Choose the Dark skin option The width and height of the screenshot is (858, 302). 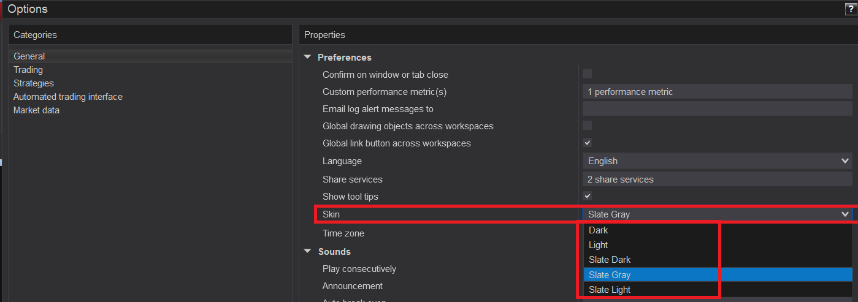(x=599, y=230)
